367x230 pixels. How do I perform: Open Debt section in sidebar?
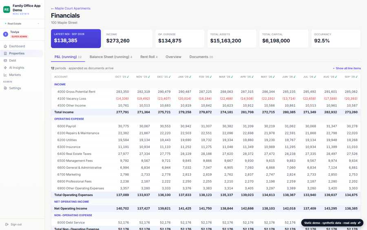pos(22,60)
